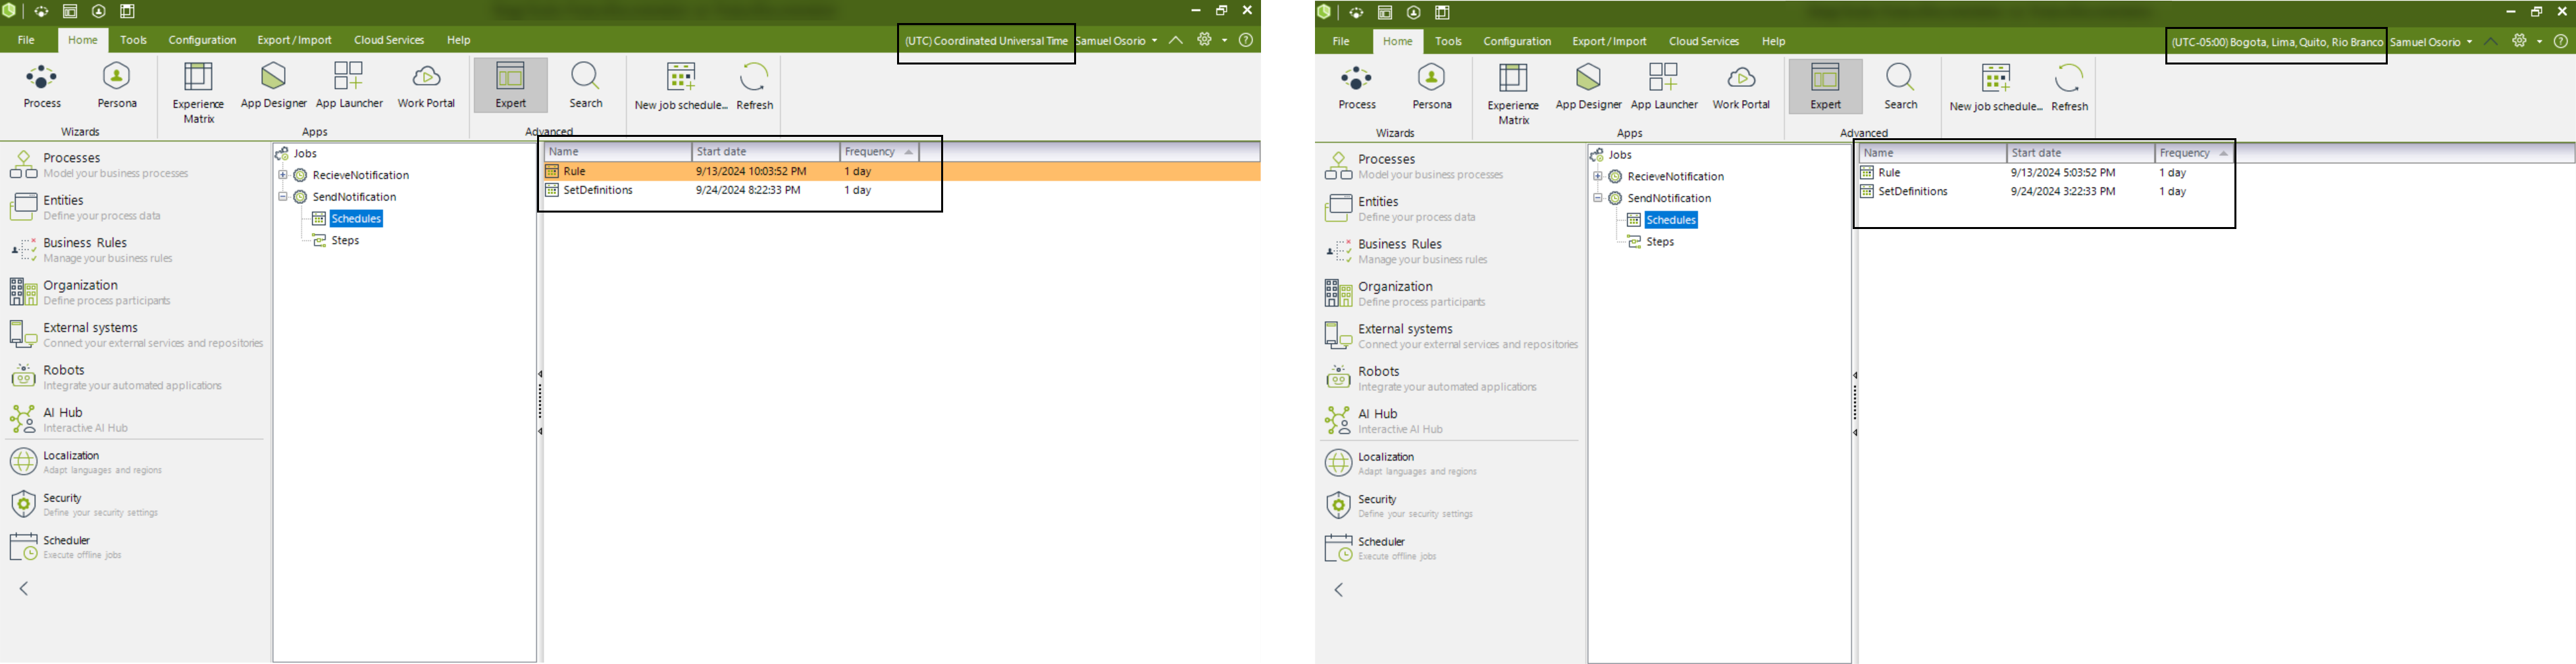Open the Export/Import tab in the Bogota UTC-05:00 window
Screen dimensions: 2576x664
(x=1609, y=41)
